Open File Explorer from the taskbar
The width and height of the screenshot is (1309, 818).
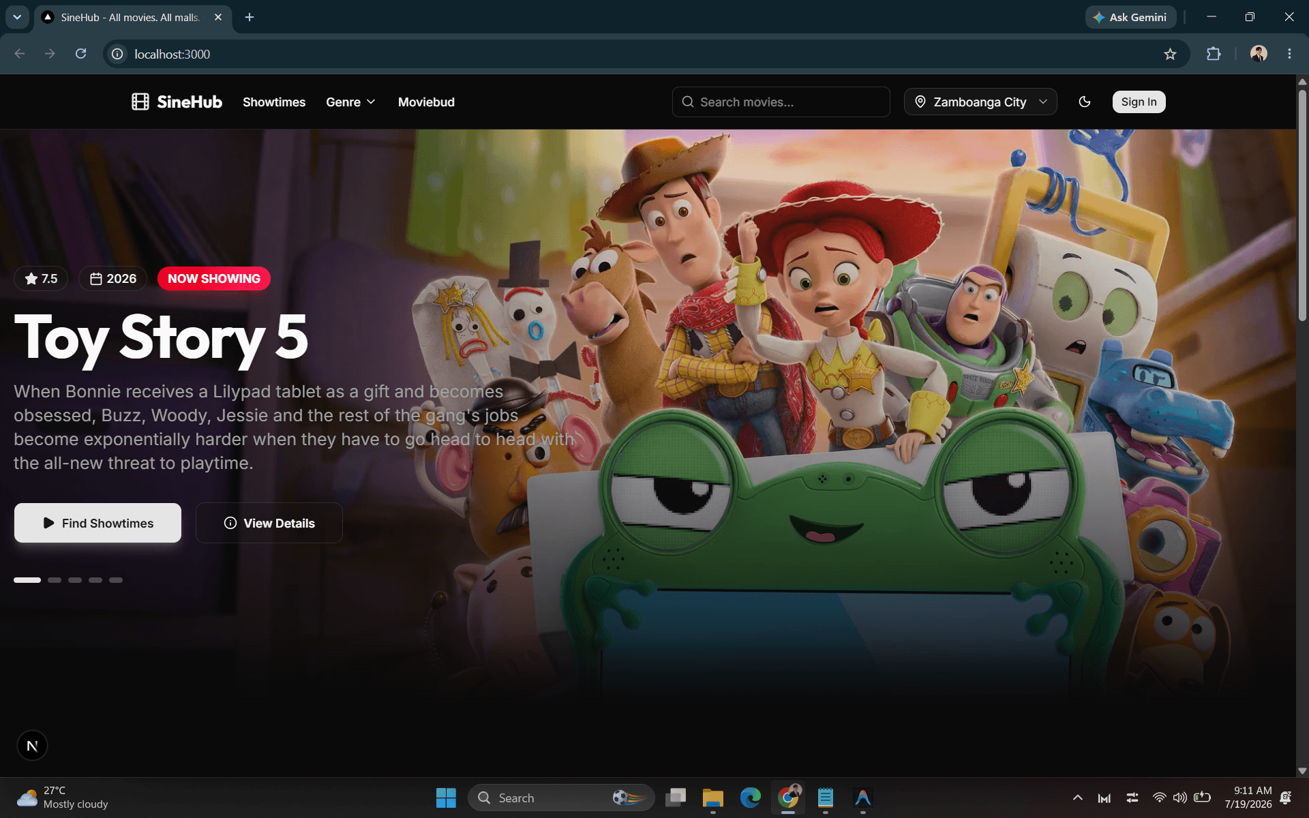tap(712, 798)
